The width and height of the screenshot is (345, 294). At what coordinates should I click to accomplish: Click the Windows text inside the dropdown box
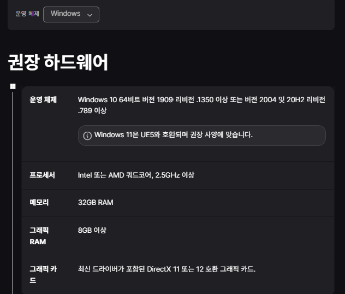66,14
